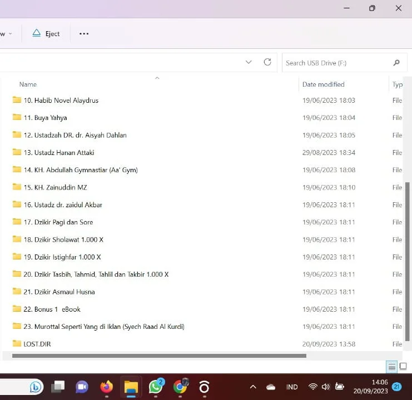Click the sort direction arrow above Name
412x400 pixels.
point(157,78)
